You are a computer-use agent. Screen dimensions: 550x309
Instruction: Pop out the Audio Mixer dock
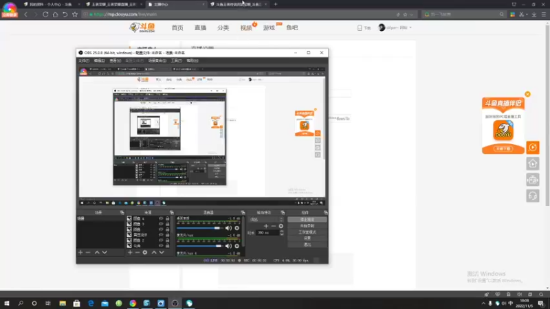[243, 212]
